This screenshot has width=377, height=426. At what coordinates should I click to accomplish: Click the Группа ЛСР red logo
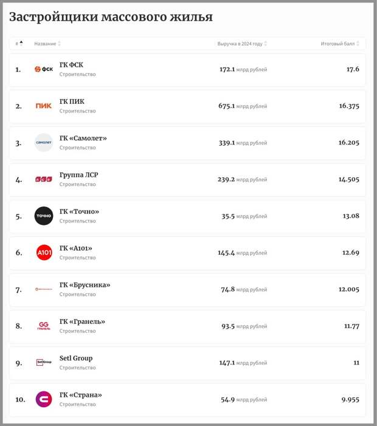[x=44, y=179]
